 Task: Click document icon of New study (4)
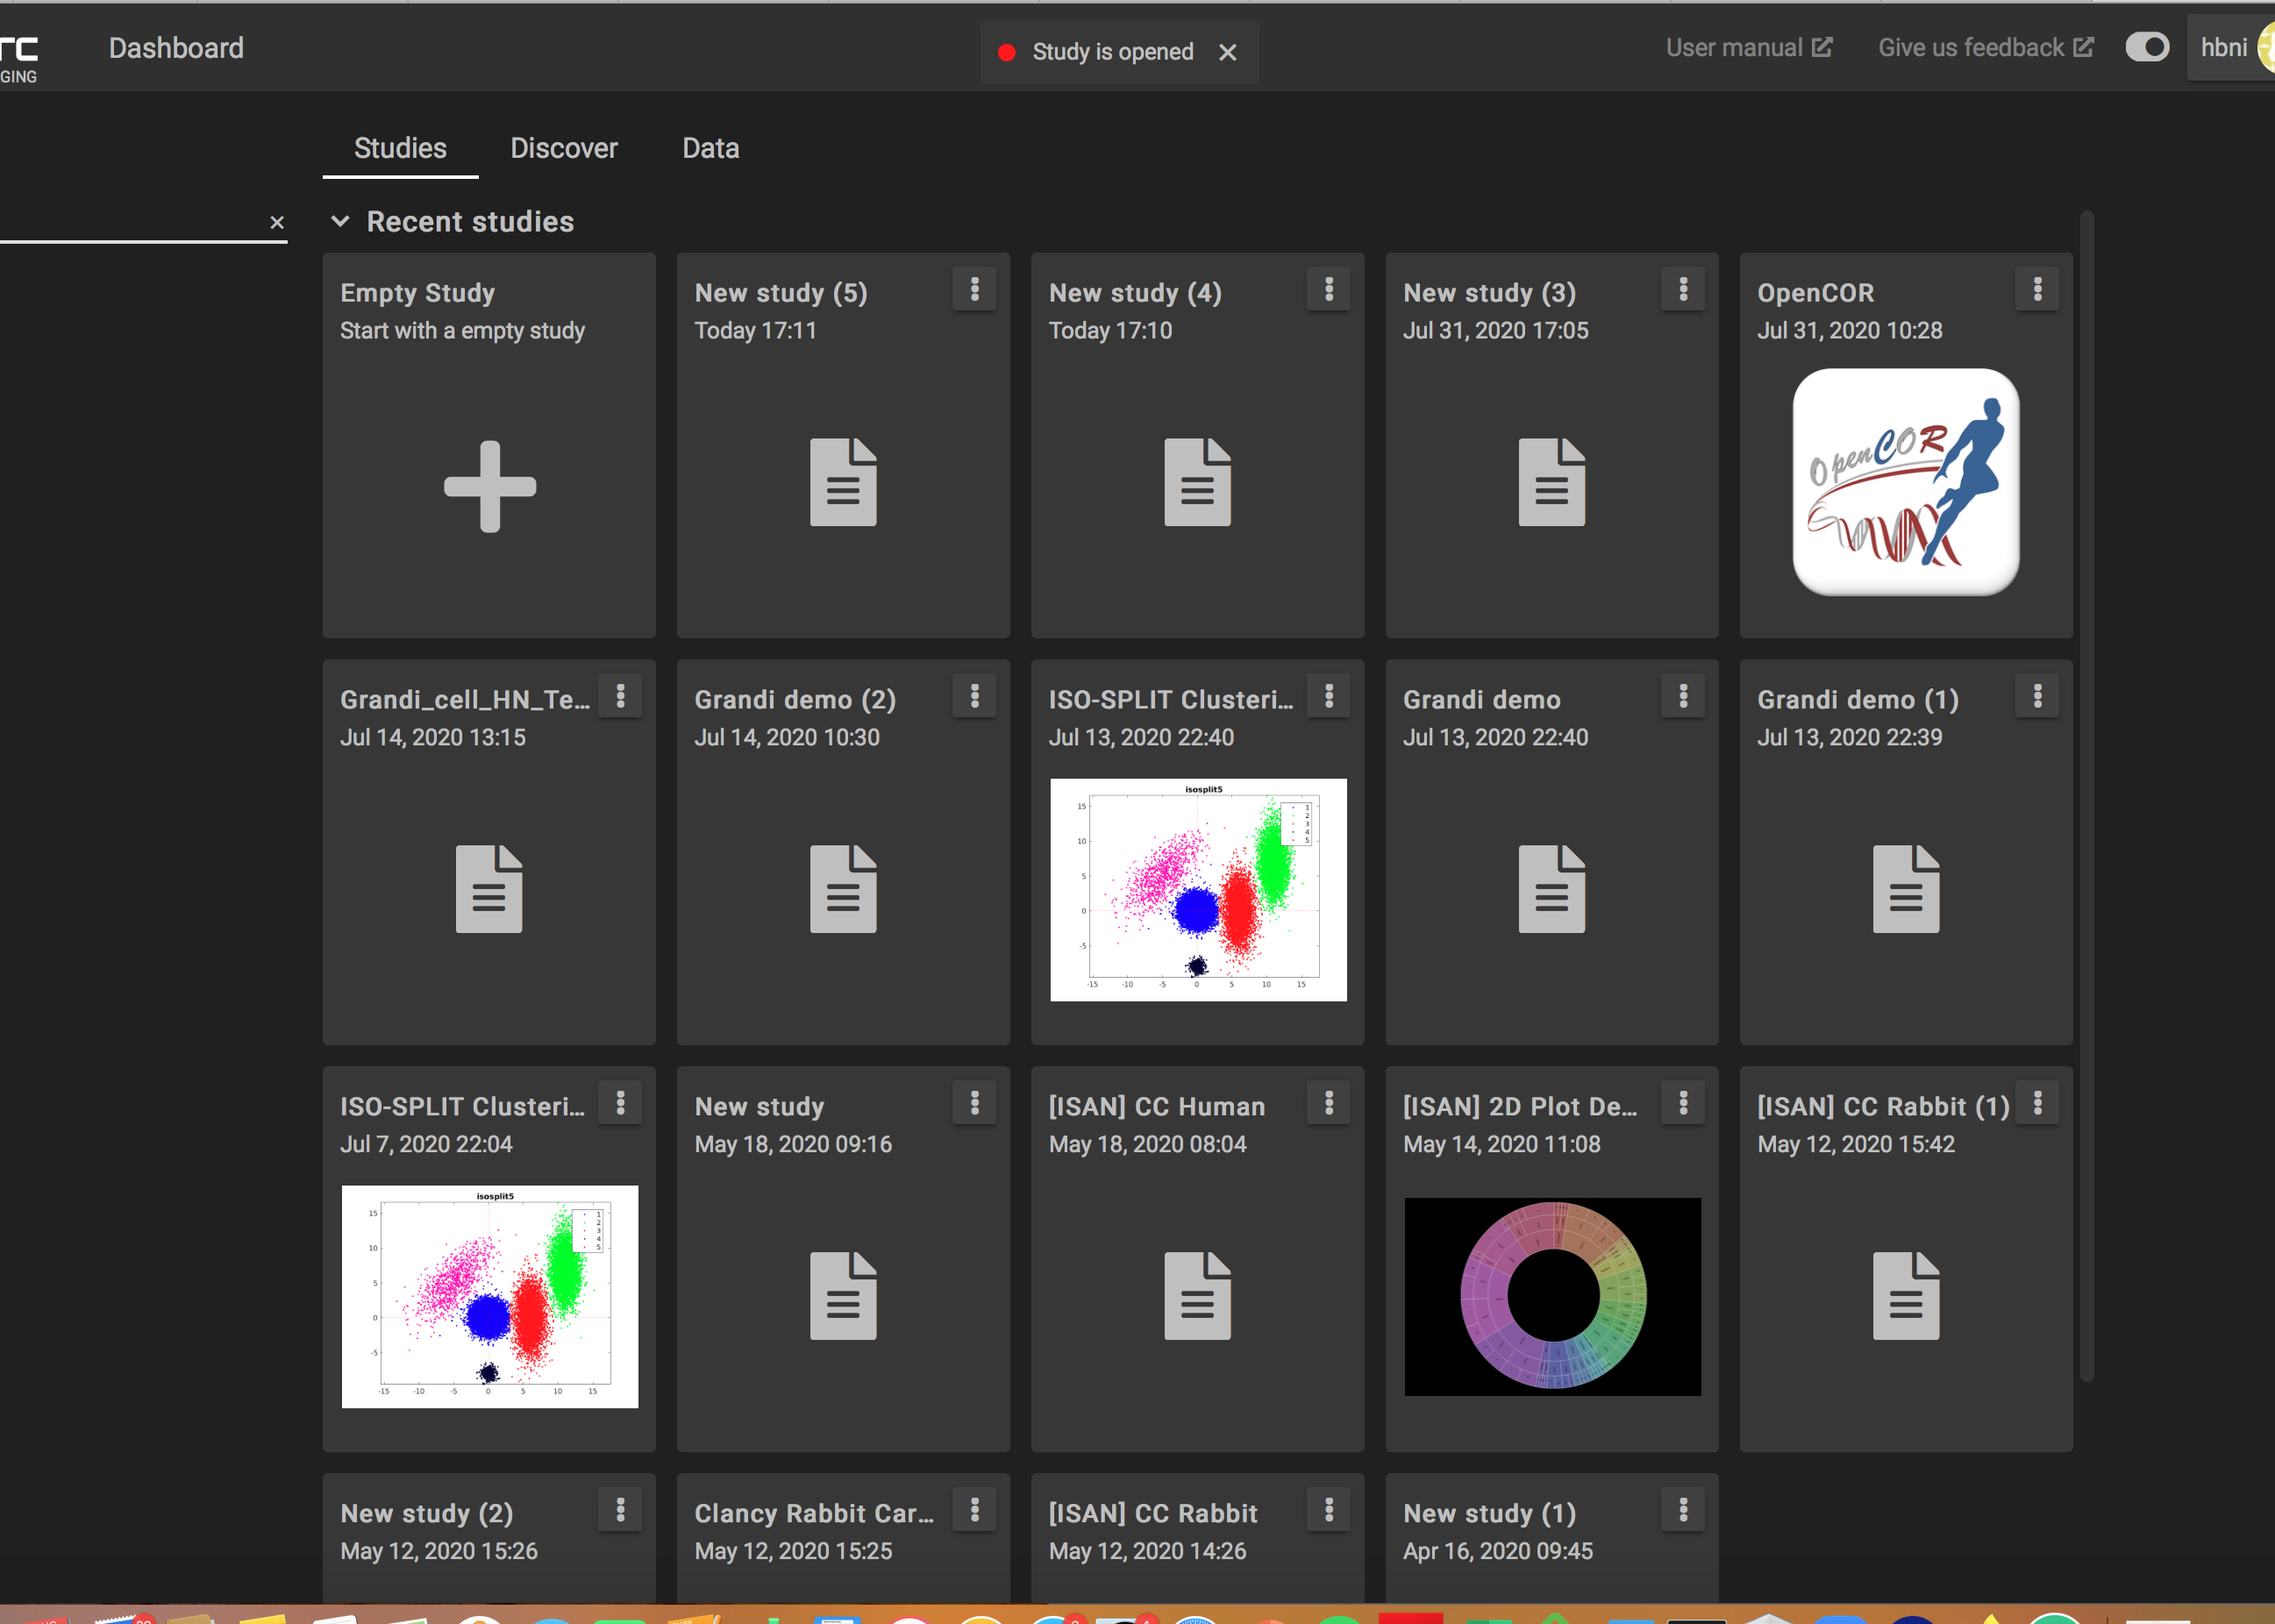(1197, 482)
